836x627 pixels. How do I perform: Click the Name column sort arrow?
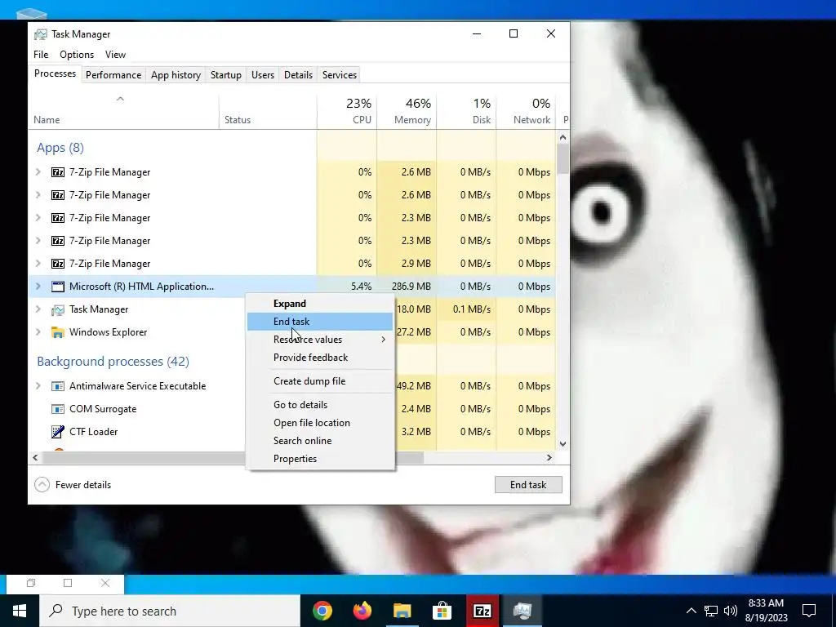click(x=121, y=99)
